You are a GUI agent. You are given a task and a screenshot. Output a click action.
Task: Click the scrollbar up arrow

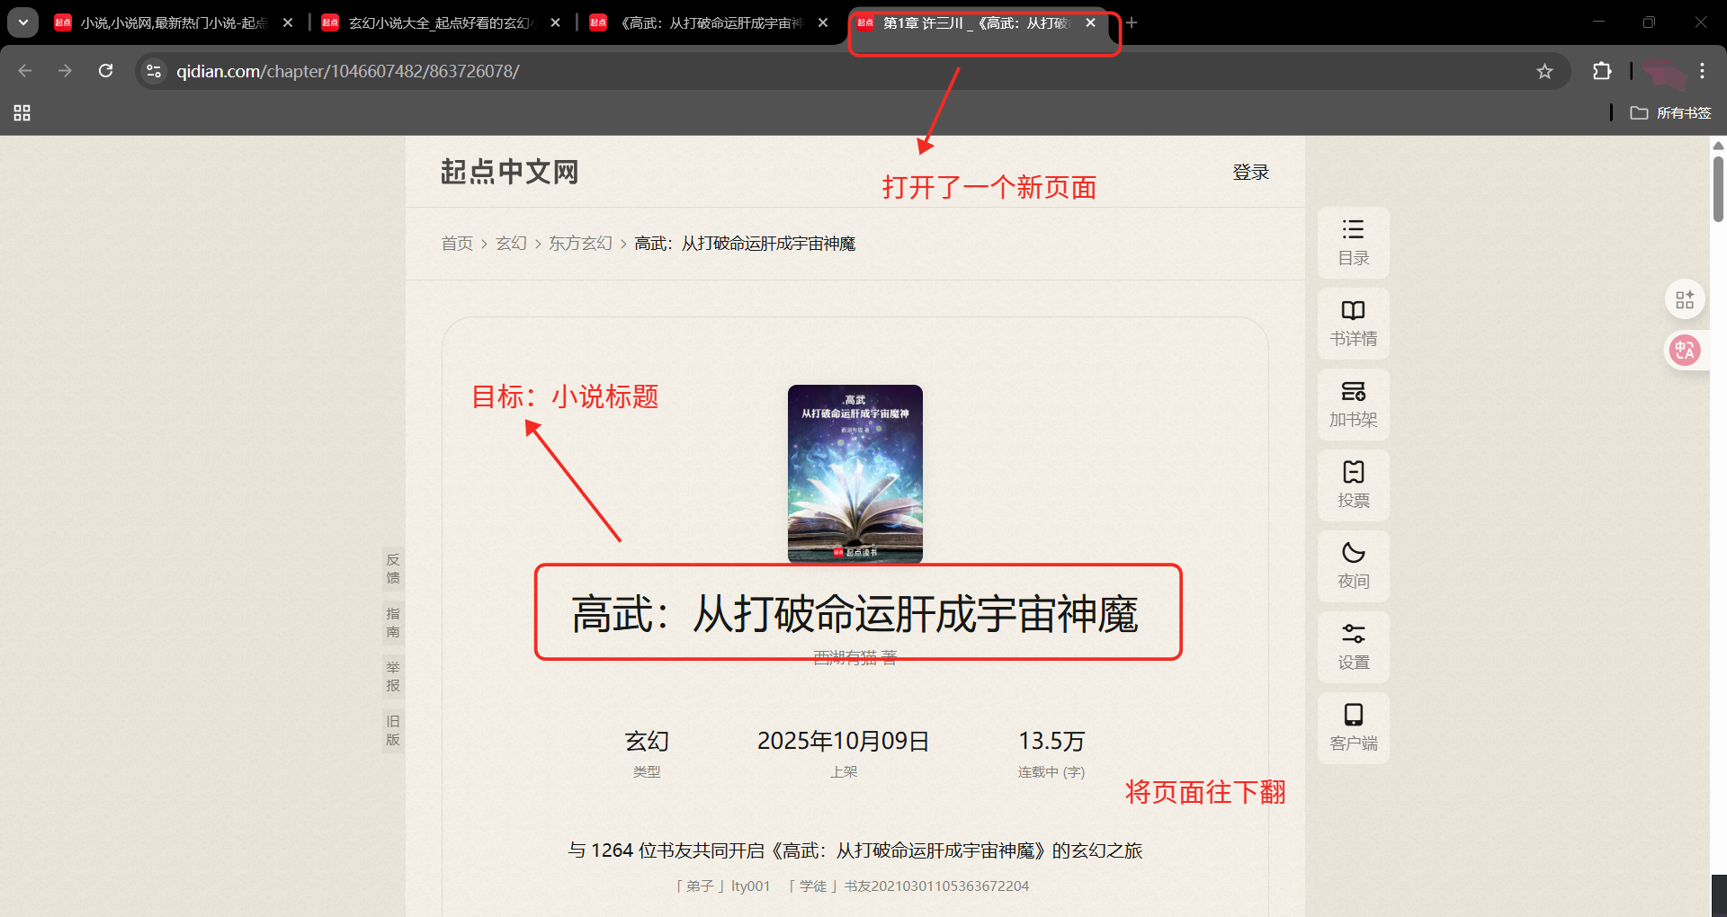(1718, 145)
